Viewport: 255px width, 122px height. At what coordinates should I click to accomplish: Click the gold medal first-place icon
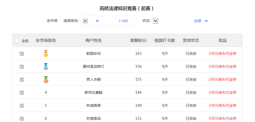tap(46, 53)
